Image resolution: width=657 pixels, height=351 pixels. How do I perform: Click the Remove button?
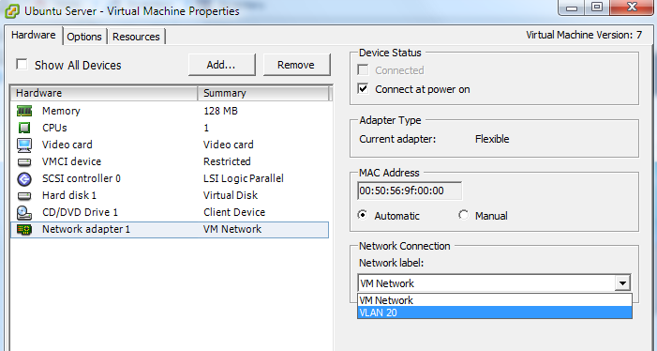[296, 65]
